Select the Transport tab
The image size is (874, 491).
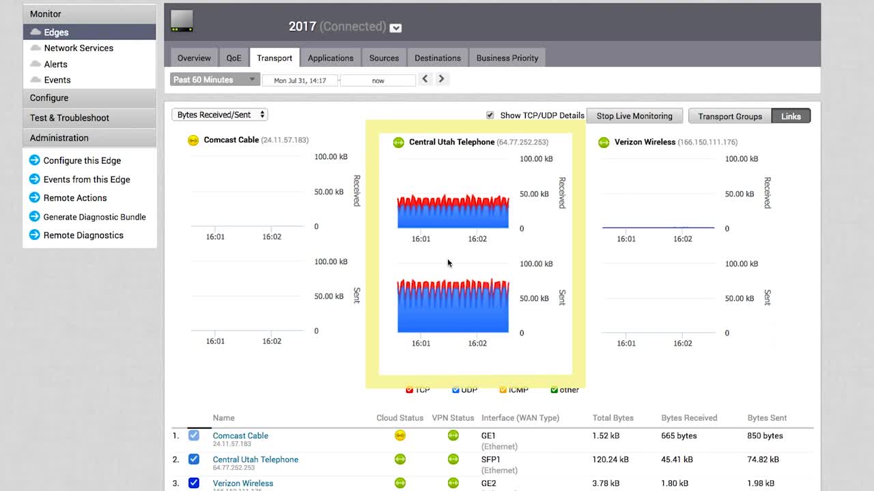274,58
